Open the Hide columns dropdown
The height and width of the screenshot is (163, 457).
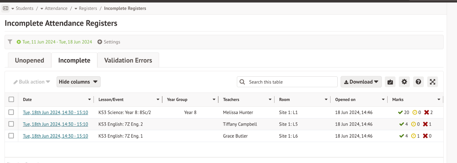click(78, 82)
